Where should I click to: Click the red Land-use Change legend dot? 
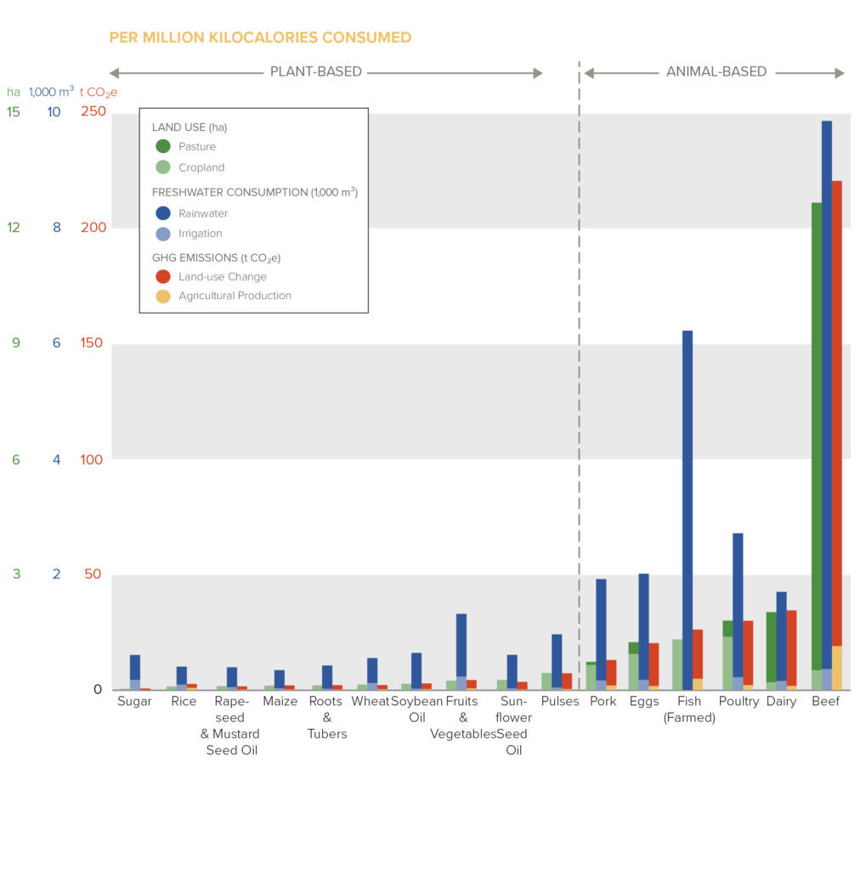point(163,276)
